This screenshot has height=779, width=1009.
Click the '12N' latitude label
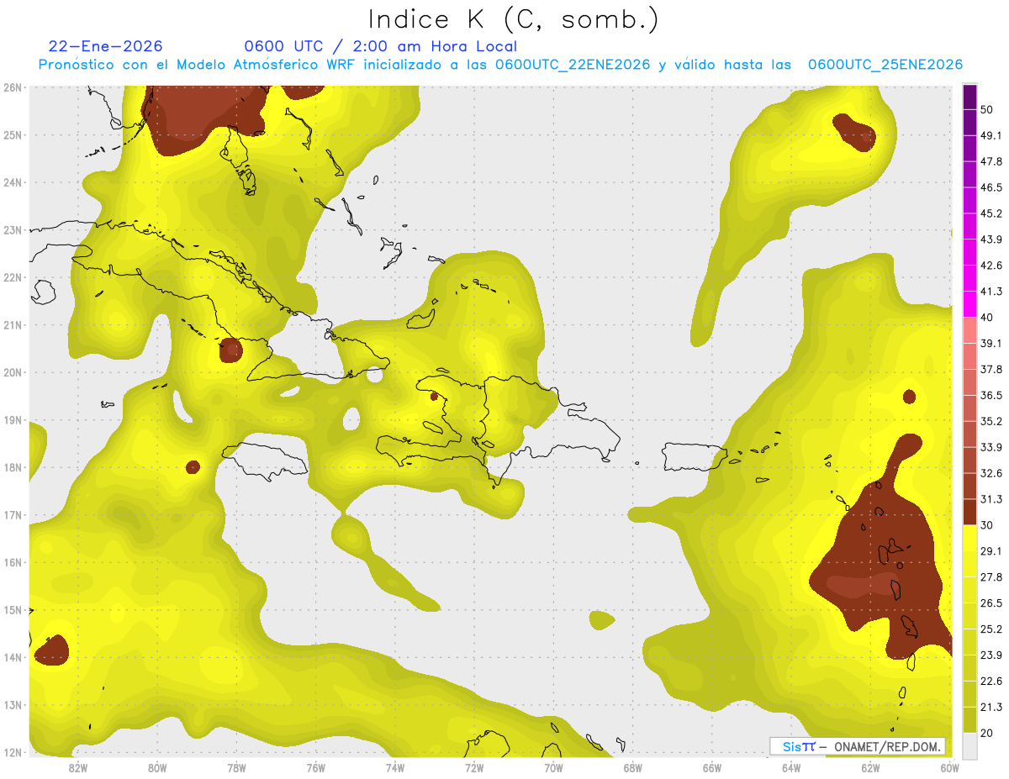coord(12,752)
